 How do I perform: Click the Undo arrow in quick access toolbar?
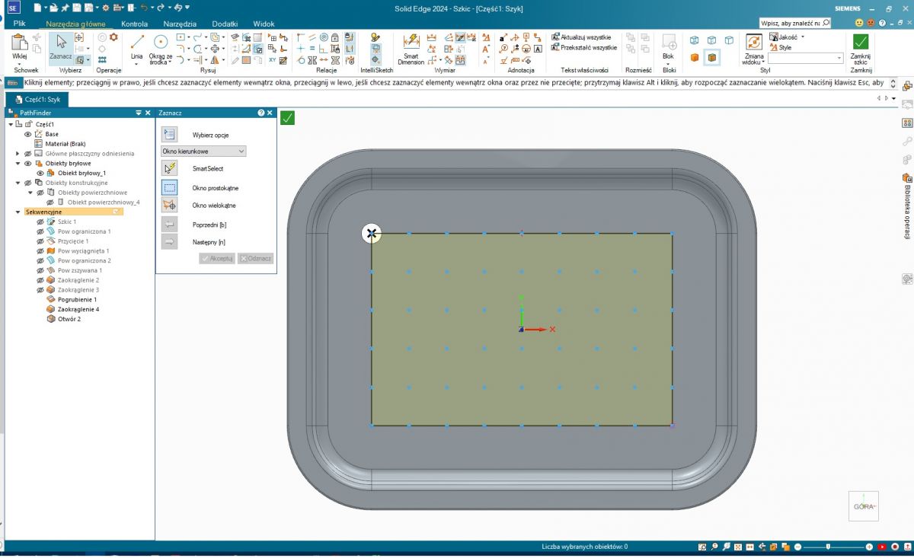pyautogui.click(x=143, y=8)
